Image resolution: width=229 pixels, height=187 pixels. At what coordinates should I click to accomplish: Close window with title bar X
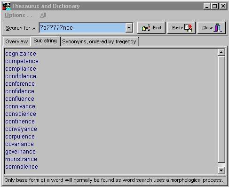point(223,6)
